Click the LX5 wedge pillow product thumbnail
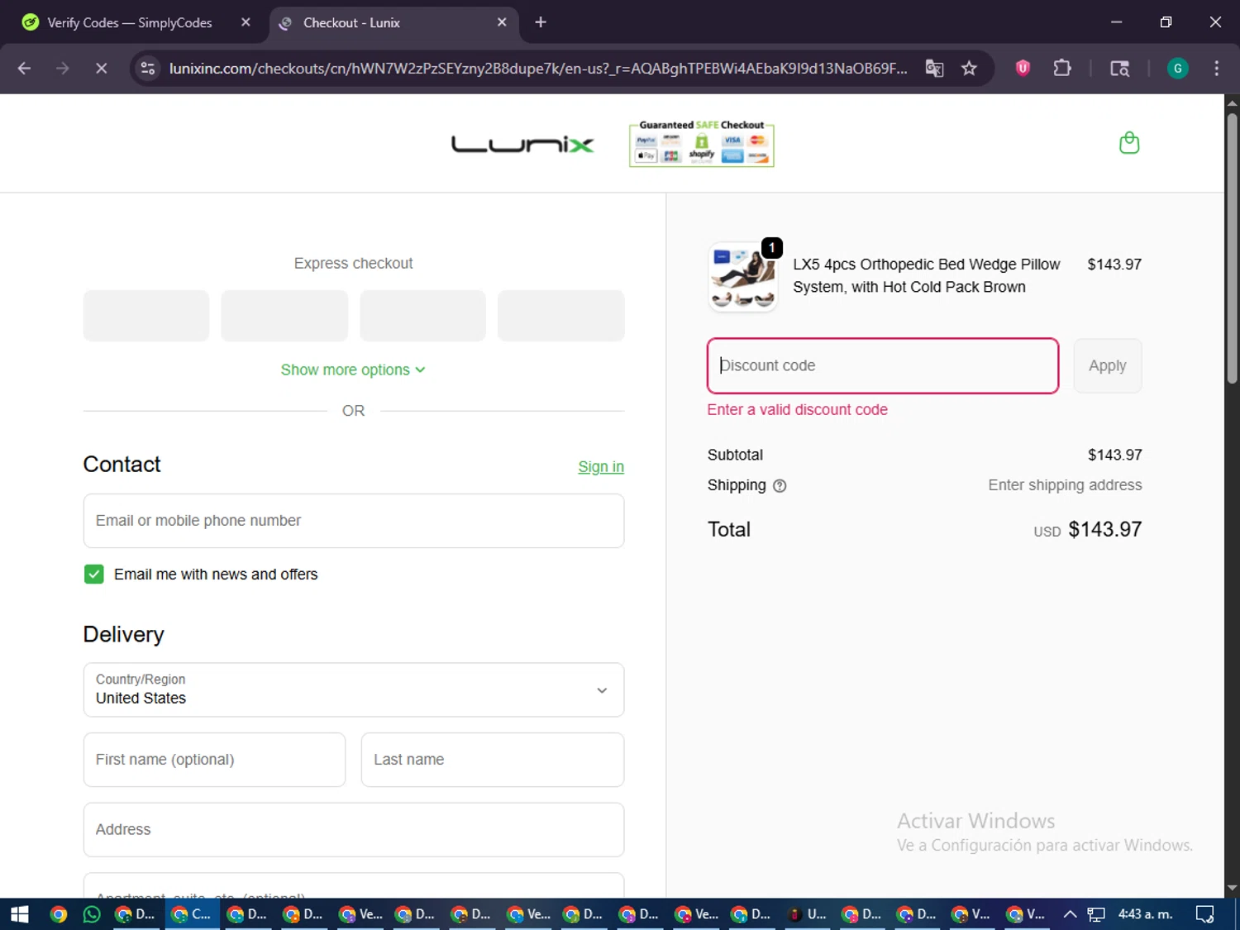This screenshot has height=930, width=1240. [743, 276]
